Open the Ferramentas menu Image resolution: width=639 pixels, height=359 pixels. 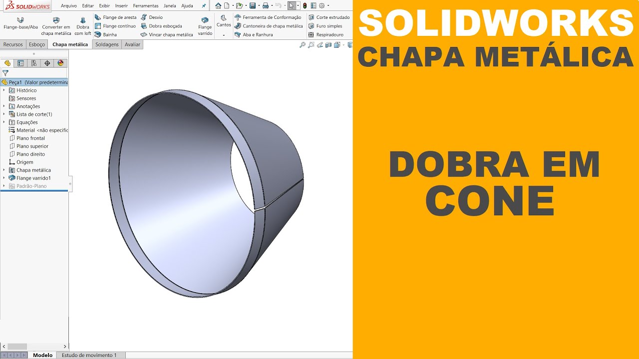pos(146,6)
